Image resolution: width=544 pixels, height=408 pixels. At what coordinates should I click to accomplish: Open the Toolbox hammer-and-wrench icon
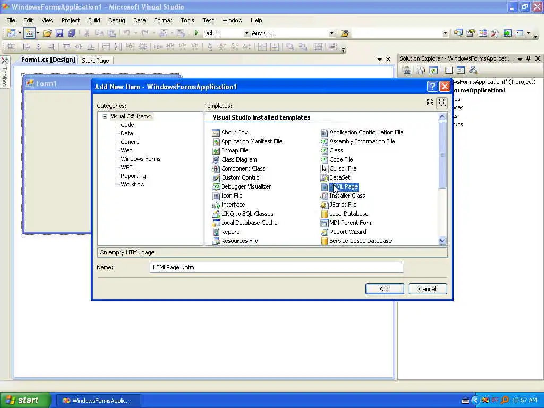coord(495,33)
